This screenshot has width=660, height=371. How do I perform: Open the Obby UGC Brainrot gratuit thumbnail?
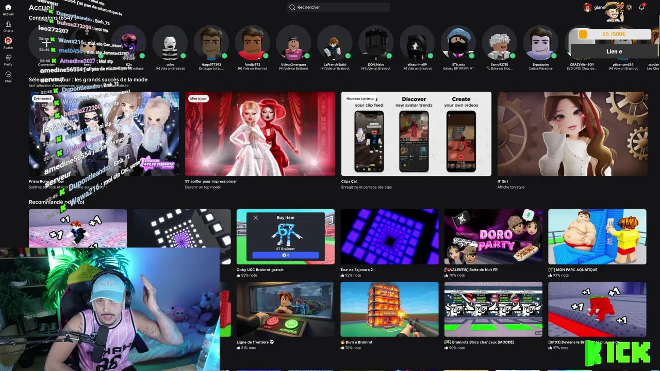[285, 237]
